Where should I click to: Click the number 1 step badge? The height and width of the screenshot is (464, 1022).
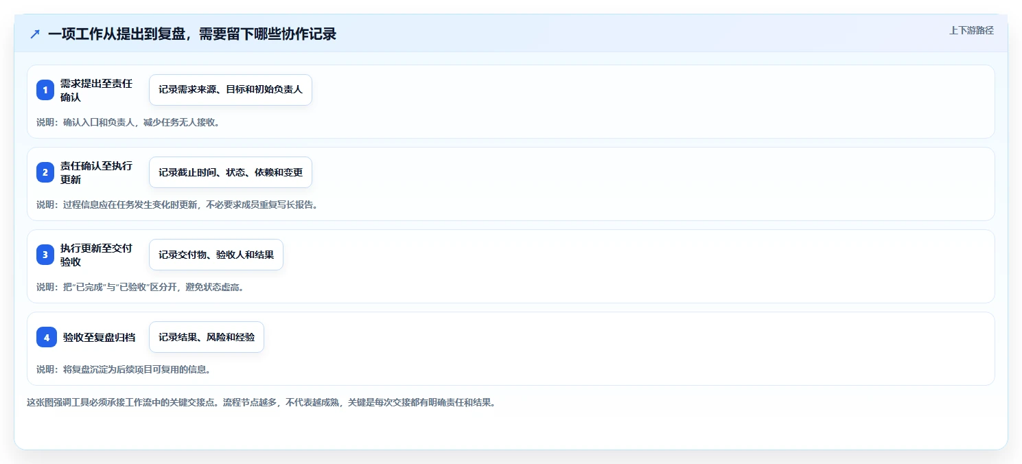[45, 90]
